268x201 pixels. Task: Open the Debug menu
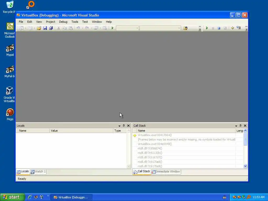tap(63, 22)
